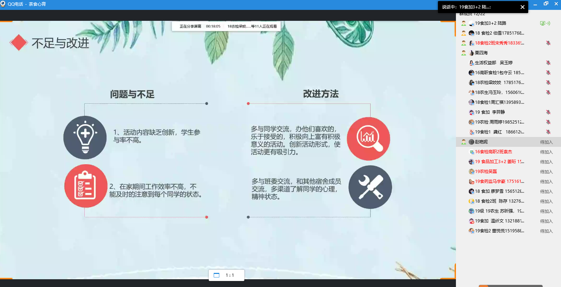
Task: Click the admin badge icon next to 栗四海
Action: click(464, 53)
